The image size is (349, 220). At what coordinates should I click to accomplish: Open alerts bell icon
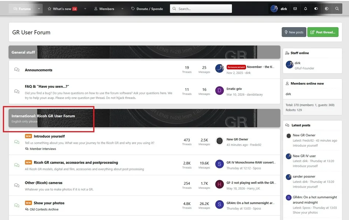[306, 9]
